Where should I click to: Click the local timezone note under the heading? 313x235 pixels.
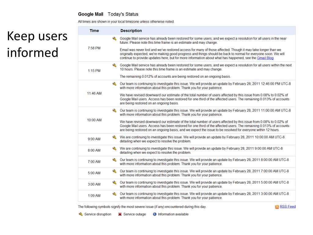click(x=126, y=22)
